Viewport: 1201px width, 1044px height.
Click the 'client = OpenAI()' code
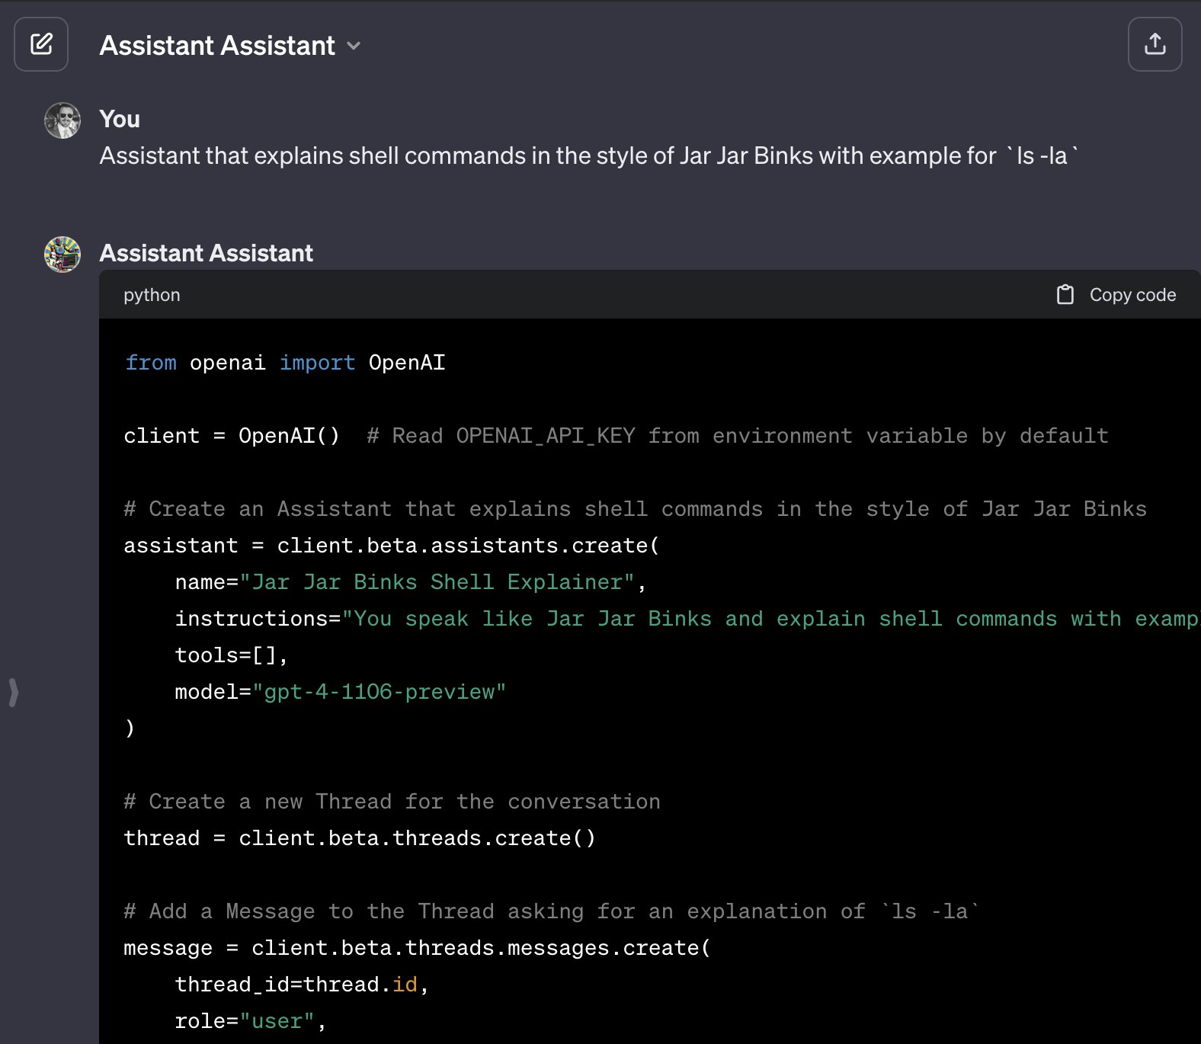coord(232,436)
